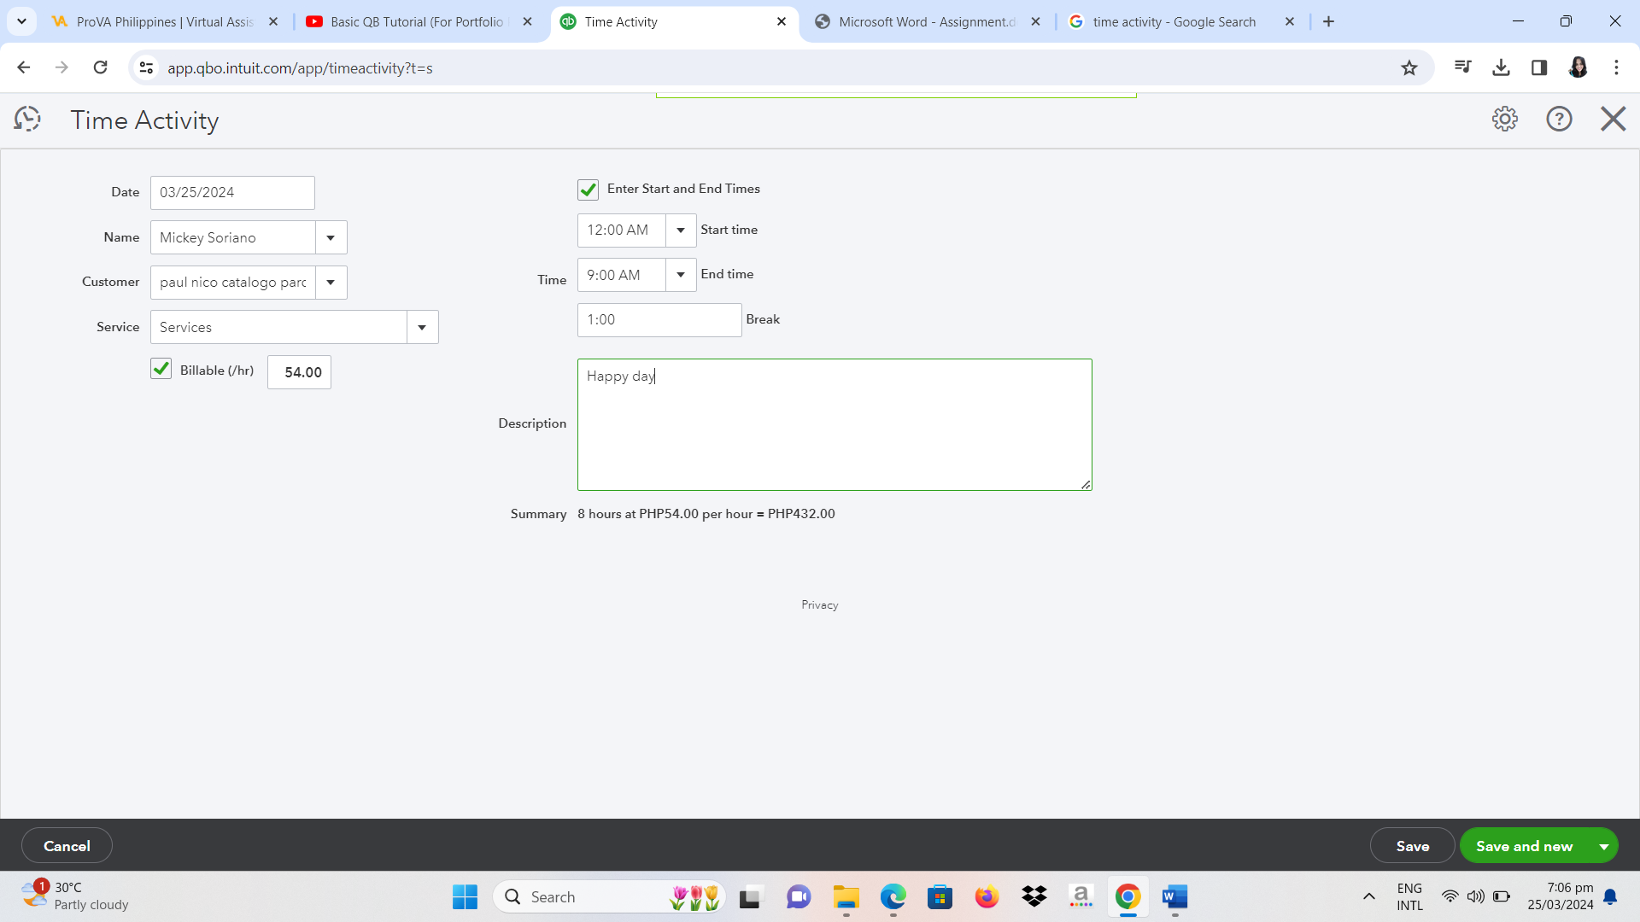Screen dimensions: 1640x922
Task: Expand the Save and new arrow menu
Action: coord(1603,846)
